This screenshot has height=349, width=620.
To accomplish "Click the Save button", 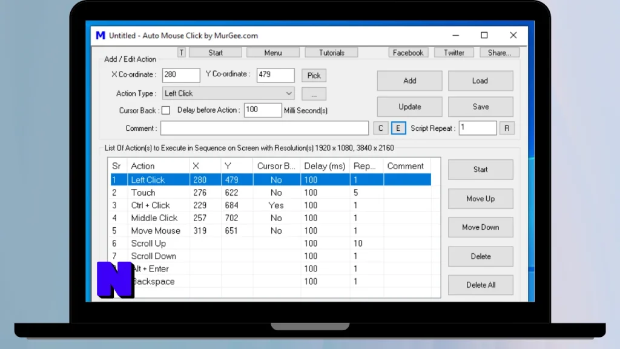I will click(480, 107).
